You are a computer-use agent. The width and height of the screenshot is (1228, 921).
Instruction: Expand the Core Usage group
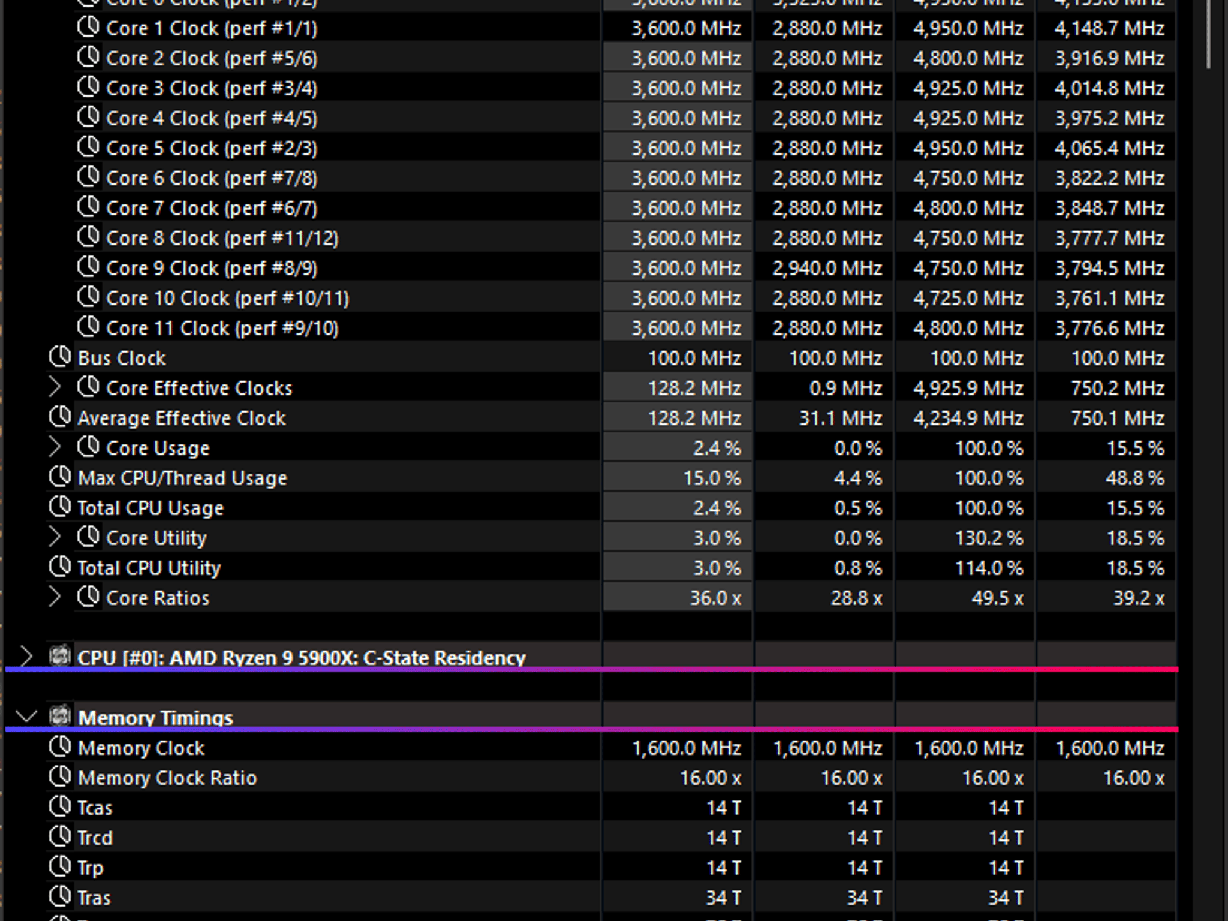55,447
